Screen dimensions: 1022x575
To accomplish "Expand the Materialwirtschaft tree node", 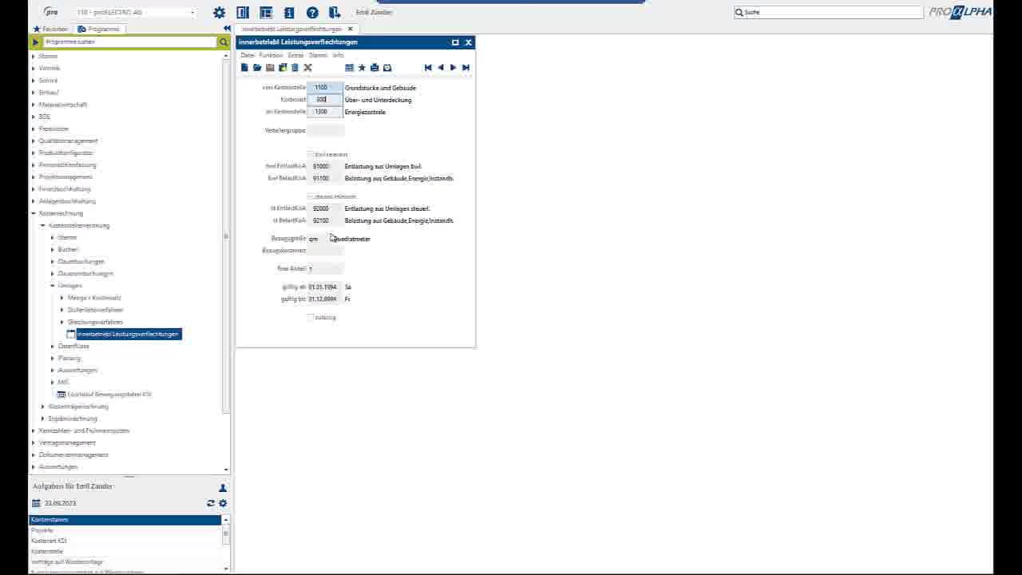I will 33,105.
